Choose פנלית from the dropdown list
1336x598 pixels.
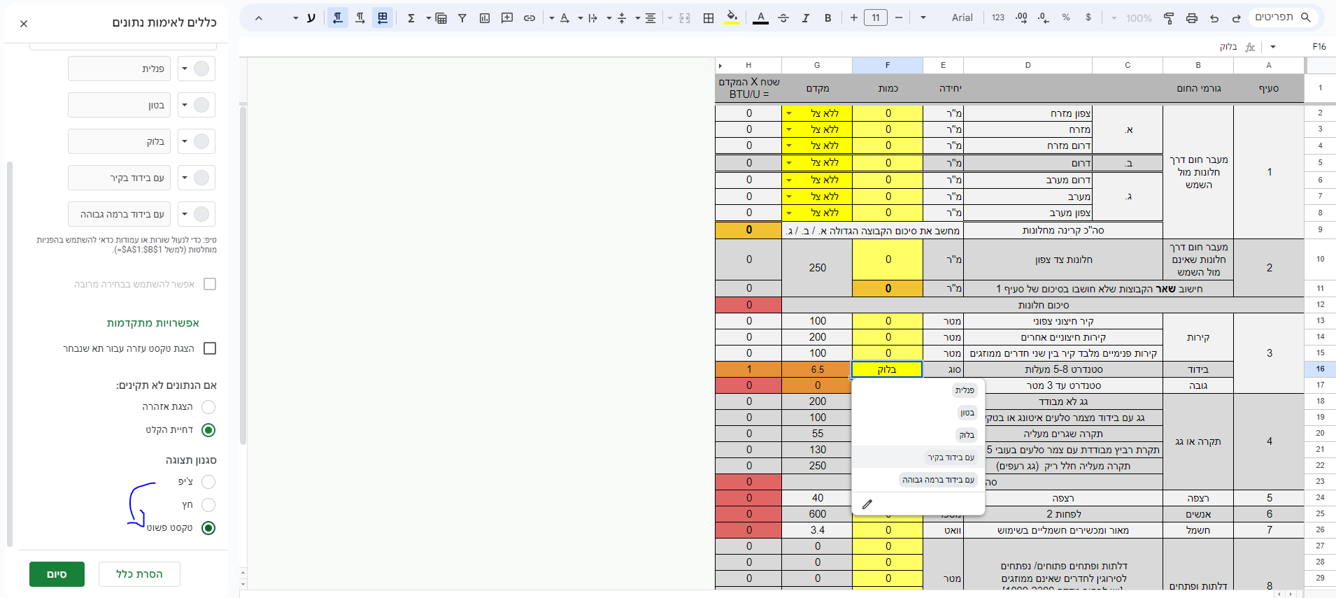tap(965, 390)
